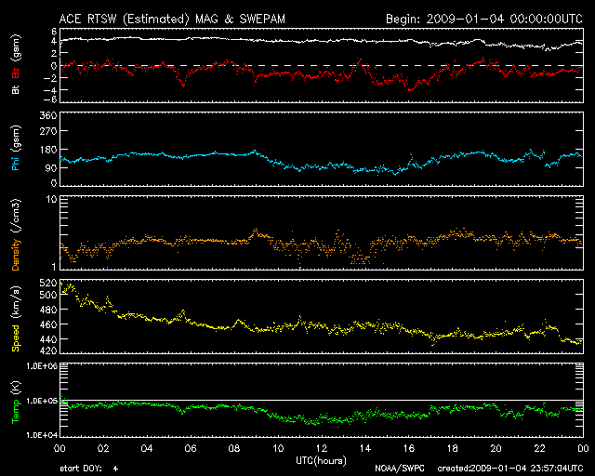Select the "1.0E+05" Temp axis tick
Viewport: 595px width, 476px height.
42,401
